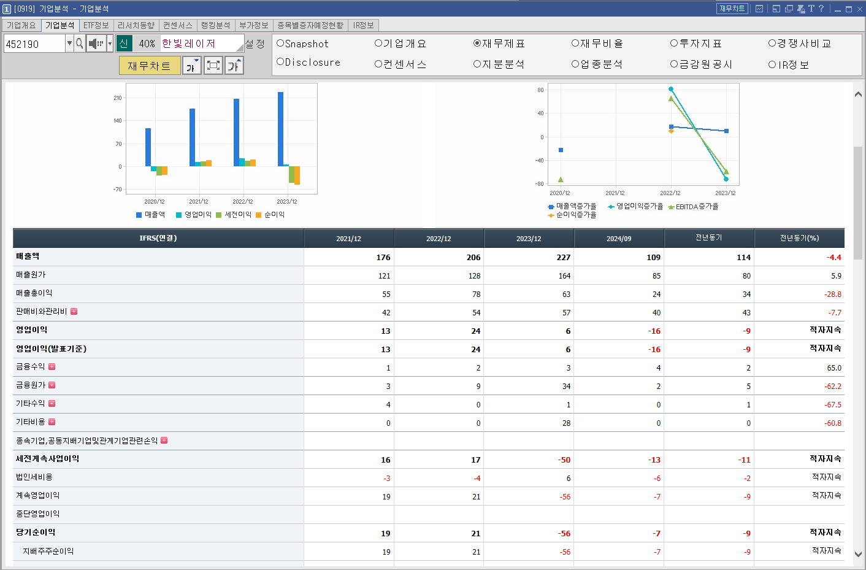Click the yellow 재무차트 button
The height and width of the screenshot is (570, 866).
coord(150,66)
